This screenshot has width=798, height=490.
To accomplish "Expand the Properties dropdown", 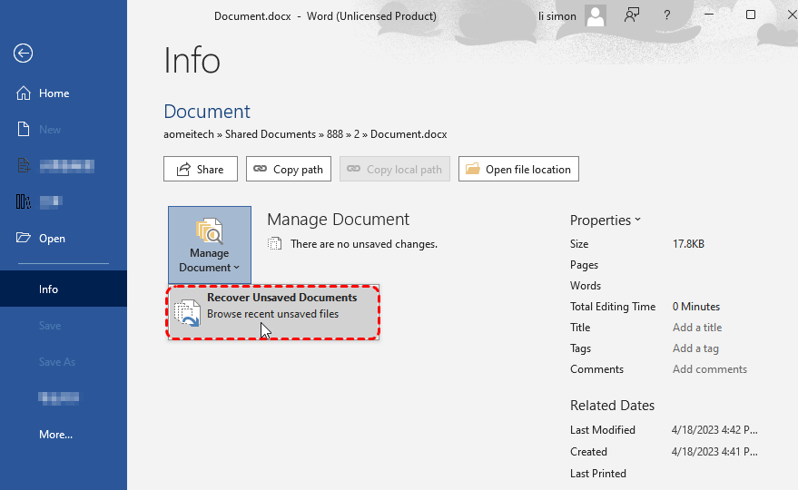I will point(606,220).
